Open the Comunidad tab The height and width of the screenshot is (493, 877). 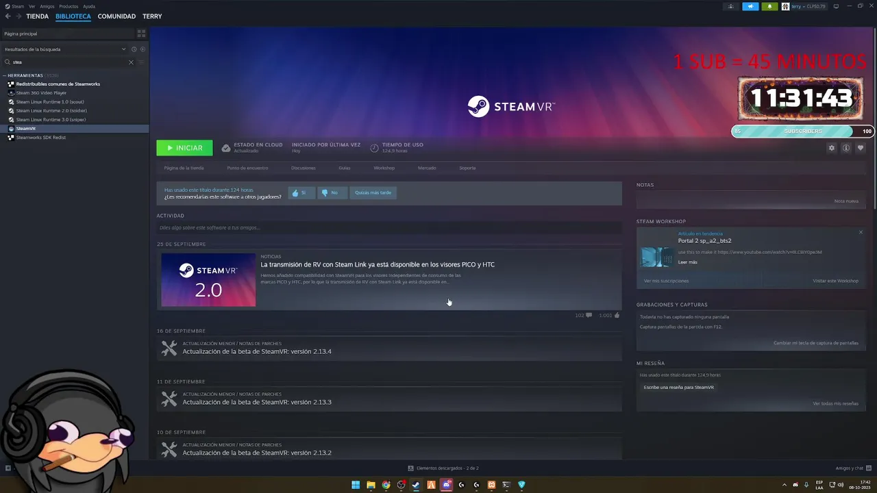pyautogui.click(x=116, y=16)
